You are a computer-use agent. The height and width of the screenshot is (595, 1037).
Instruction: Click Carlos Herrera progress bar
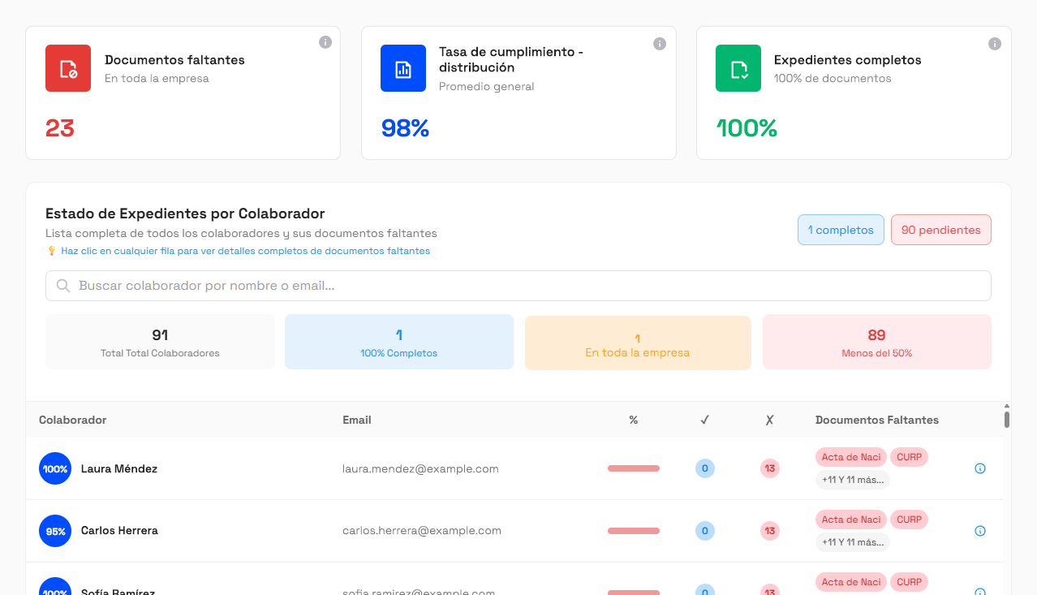point(634,531)
